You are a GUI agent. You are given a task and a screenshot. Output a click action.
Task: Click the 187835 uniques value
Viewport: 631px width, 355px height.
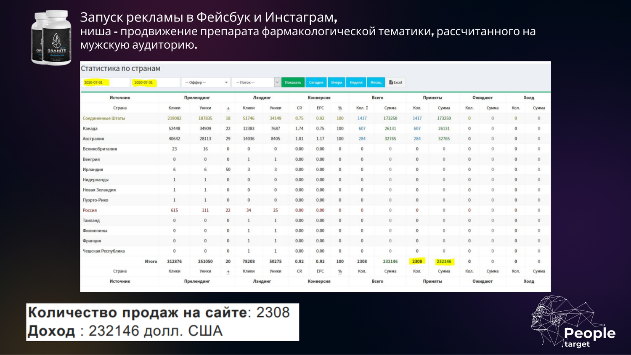205,119
